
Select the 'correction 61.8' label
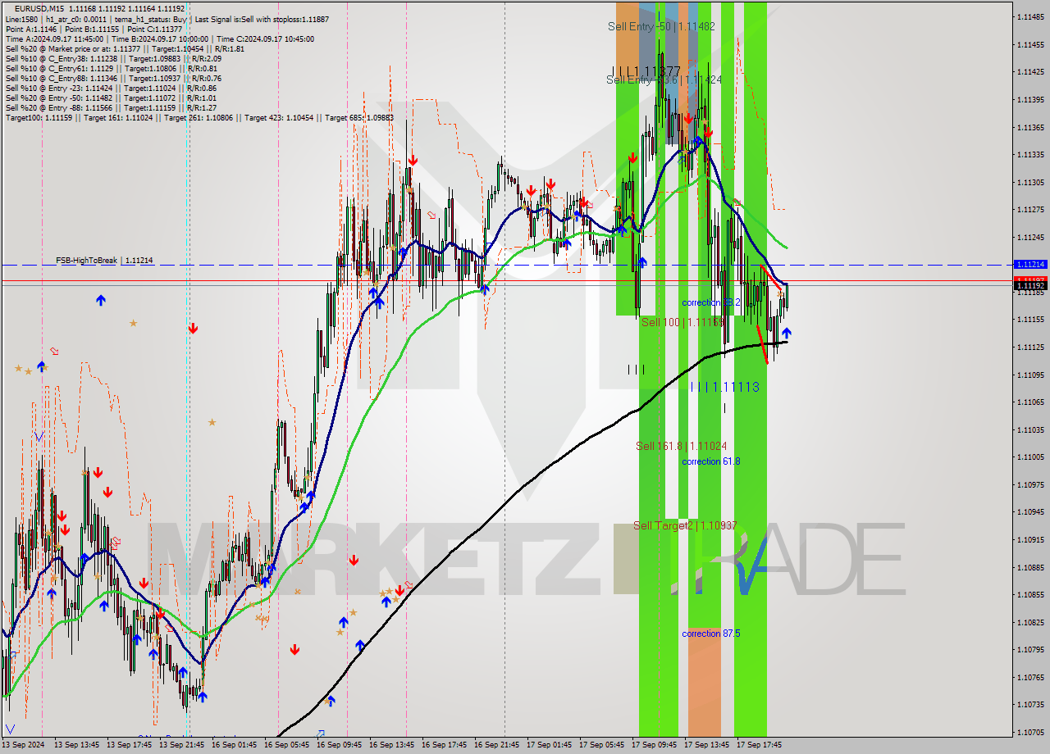(x=711, y=461)
